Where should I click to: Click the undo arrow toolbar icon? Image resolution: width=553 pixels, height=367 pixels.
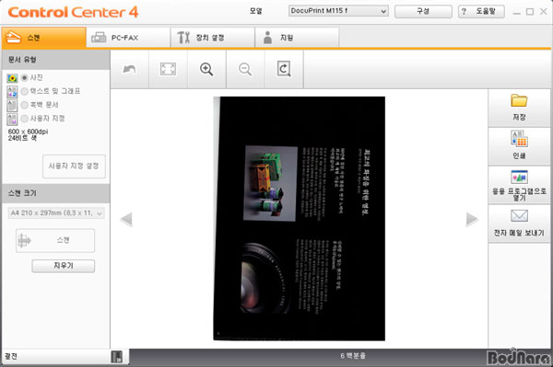(129, 69)
